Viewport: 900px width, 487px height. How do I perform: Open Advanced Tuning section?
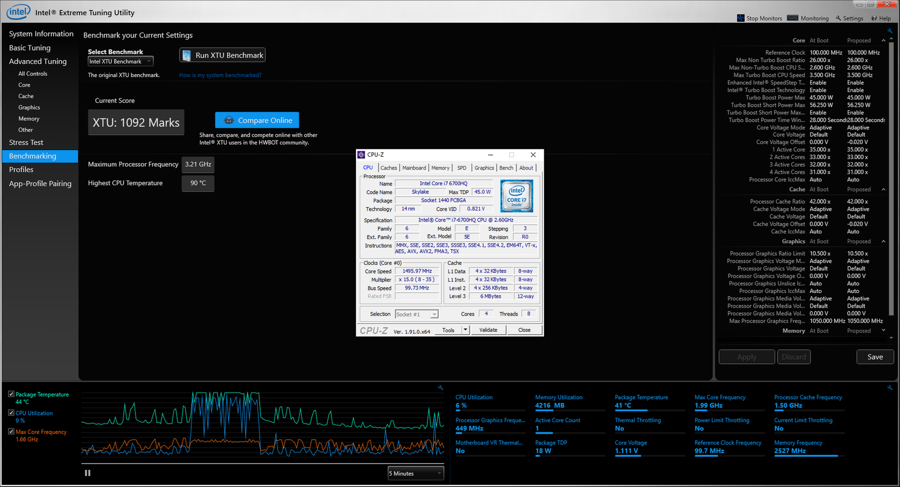tap(38, 61)
